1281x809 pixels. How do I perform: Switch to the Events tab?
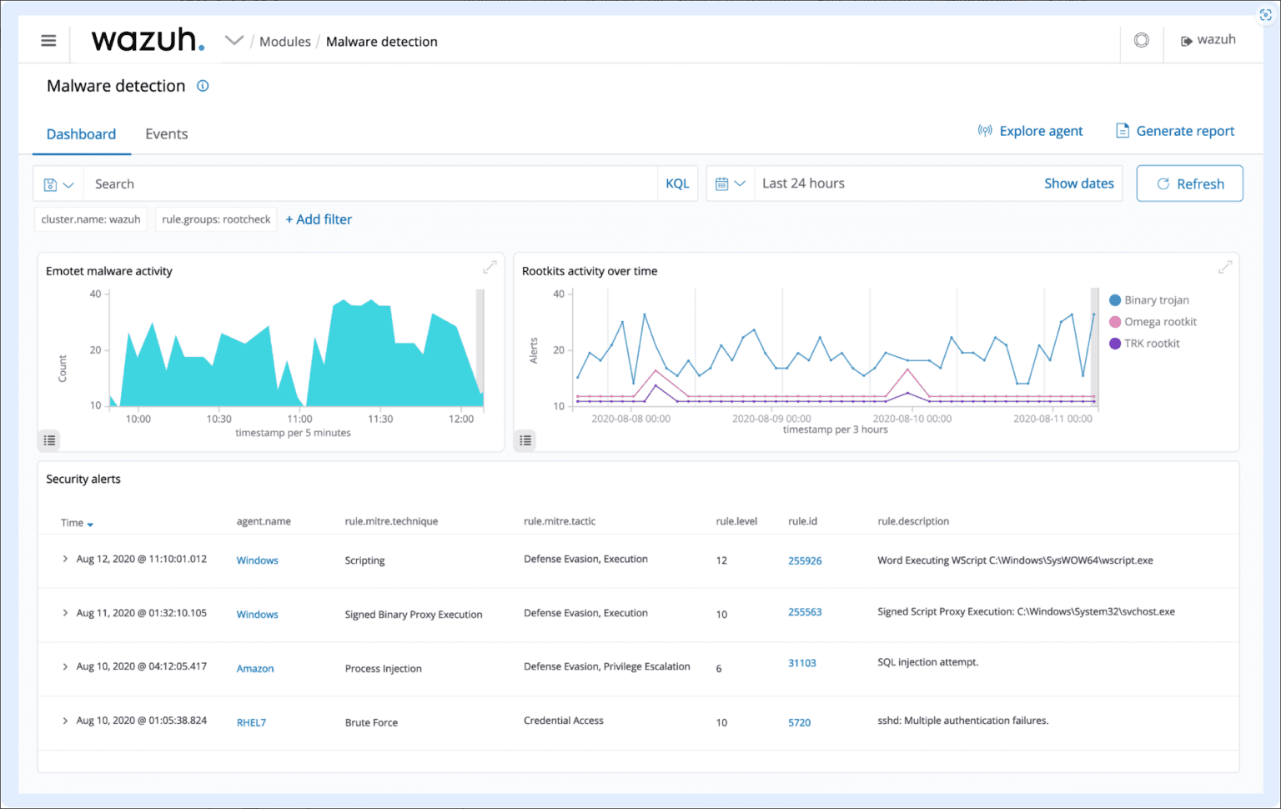[x=166, y=133]
